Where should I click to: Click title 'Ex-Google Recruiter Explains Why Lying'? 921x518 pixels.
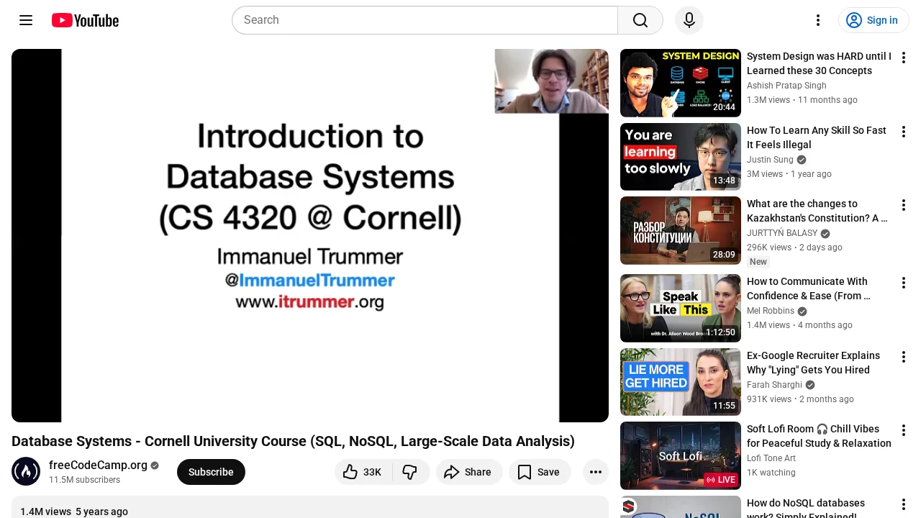coord(813,363)
